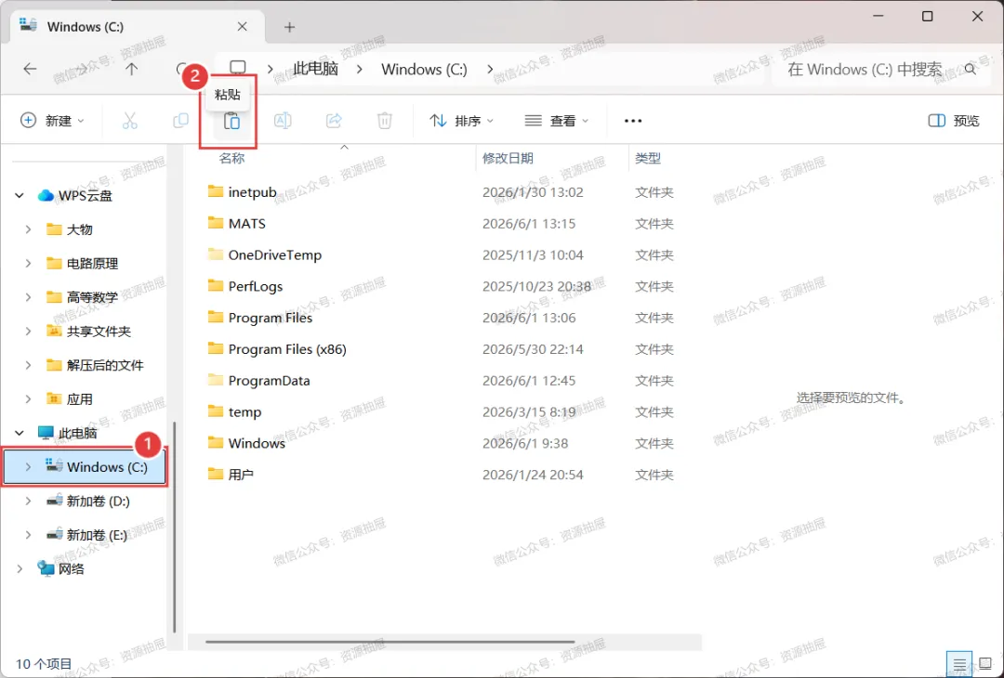Minimize the File Explorer window
This screenshot has width=1004, height=678.
(878, 17)
